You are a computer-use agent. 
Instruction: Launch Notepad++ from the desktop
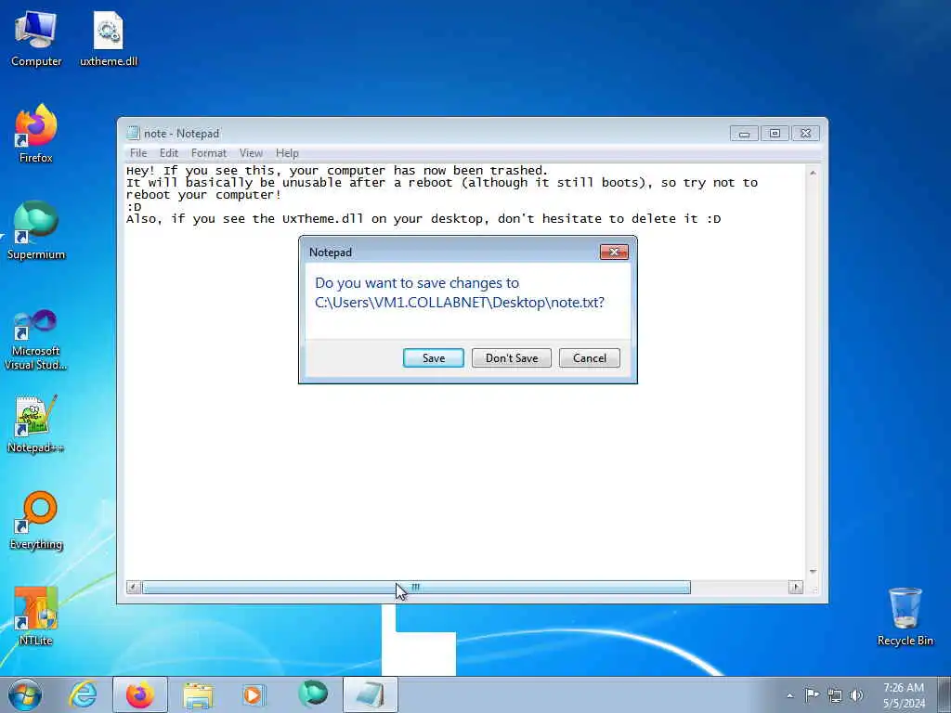36,424
